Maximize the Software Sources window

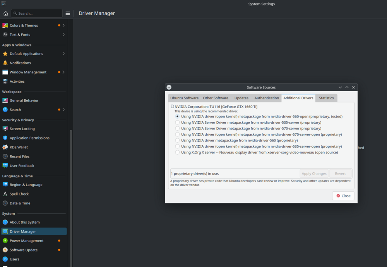coord(347,87)
